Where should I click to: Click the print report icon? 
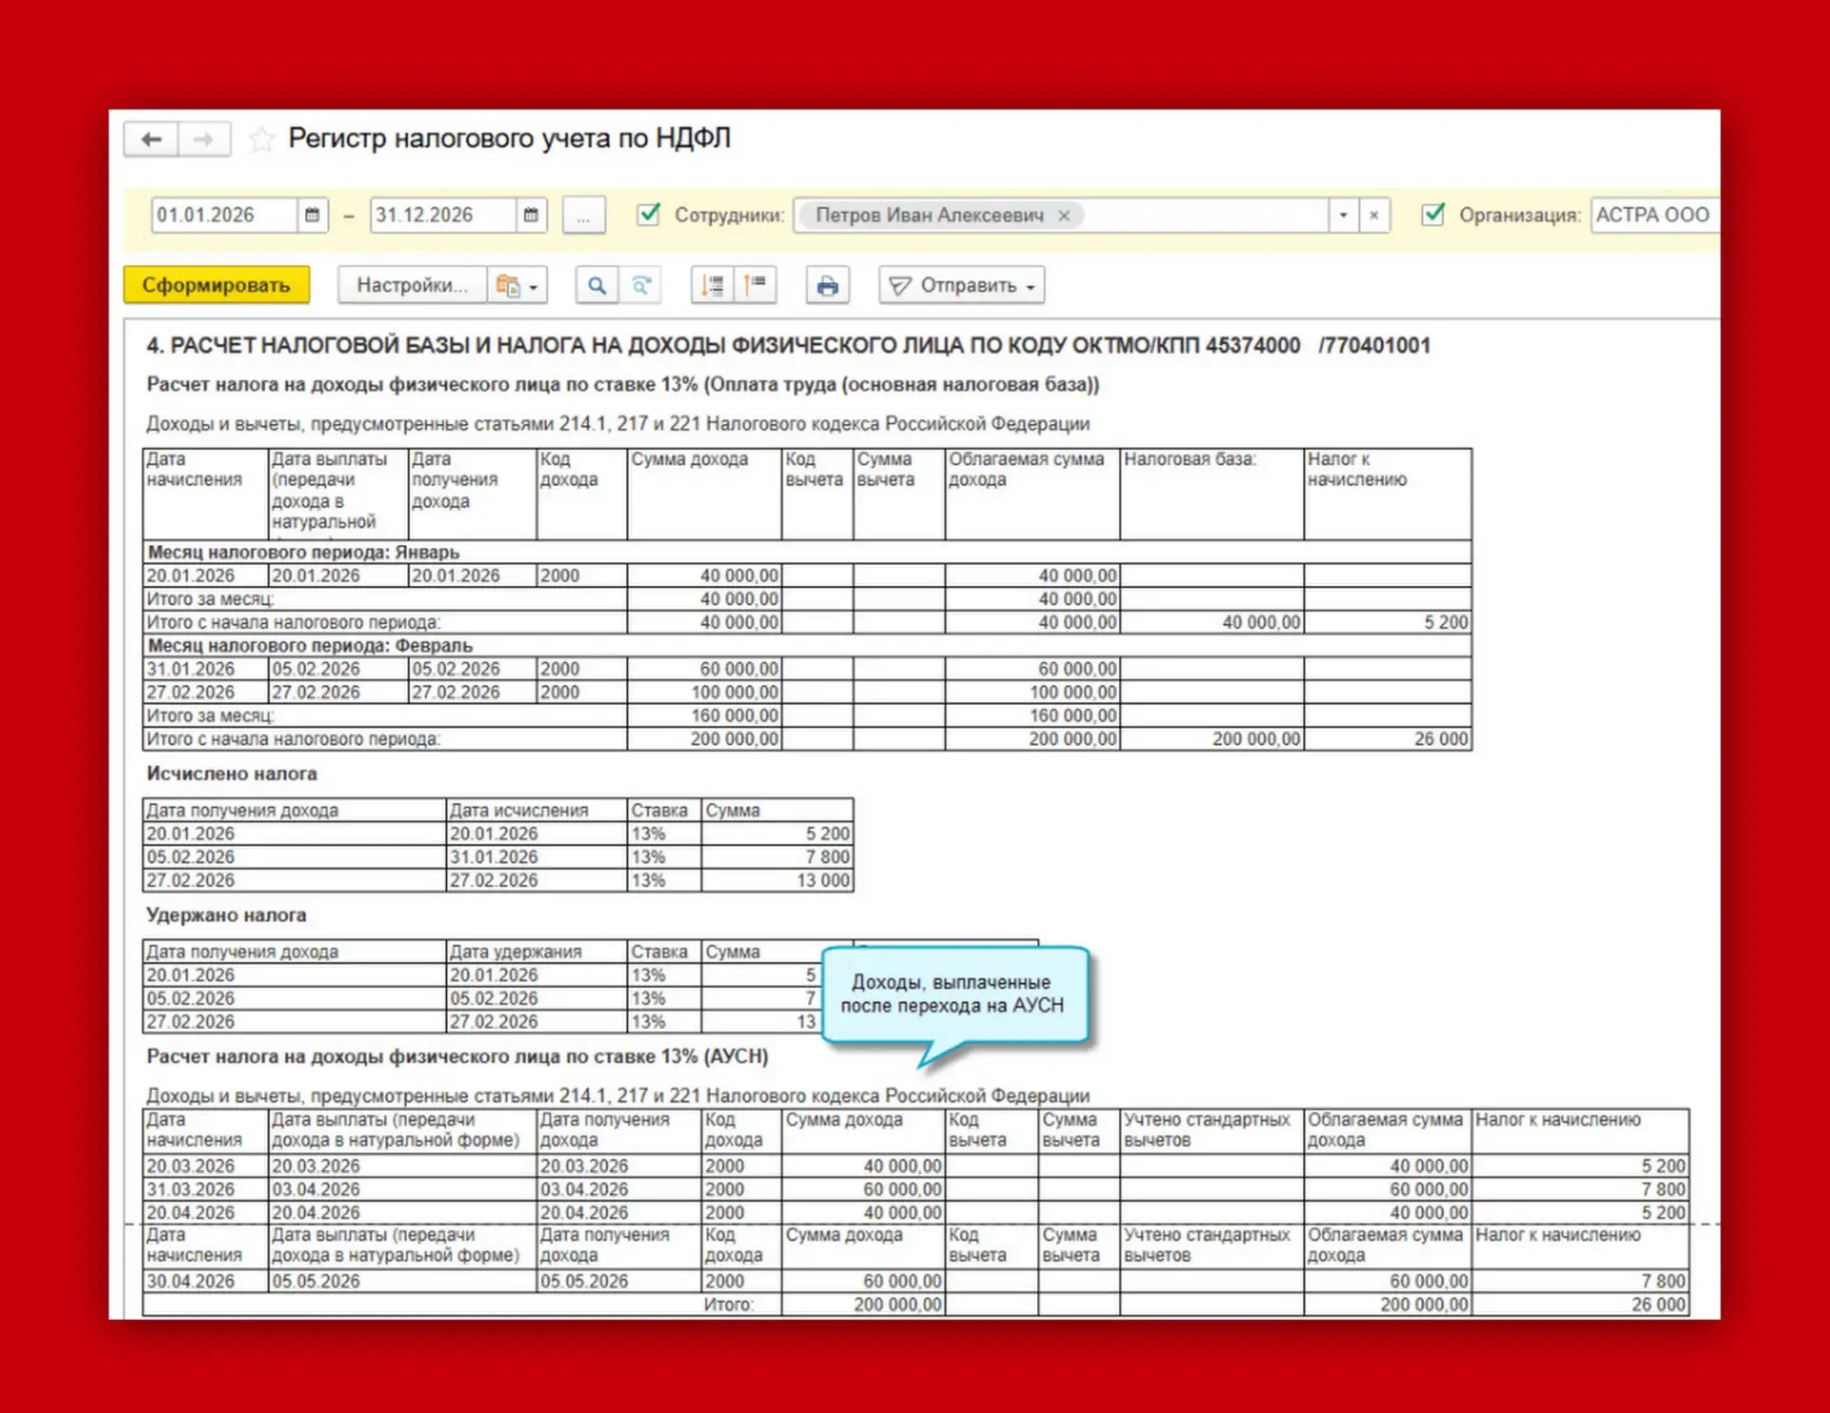827,285
